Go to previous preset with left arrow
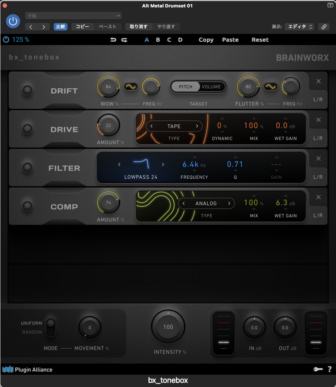 [31, 27]
